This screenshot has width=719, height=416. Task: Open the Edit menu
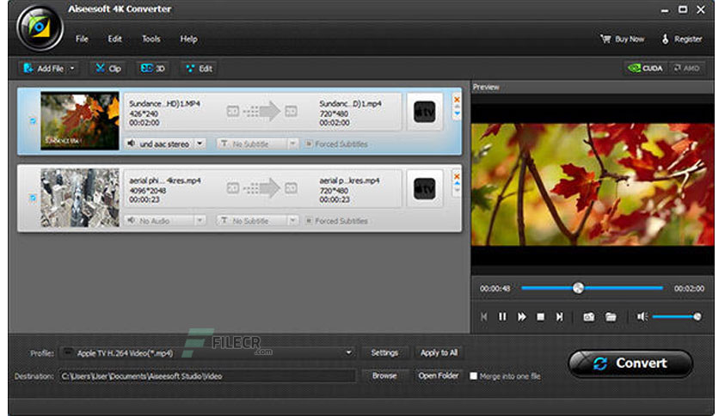click(114, 39)
